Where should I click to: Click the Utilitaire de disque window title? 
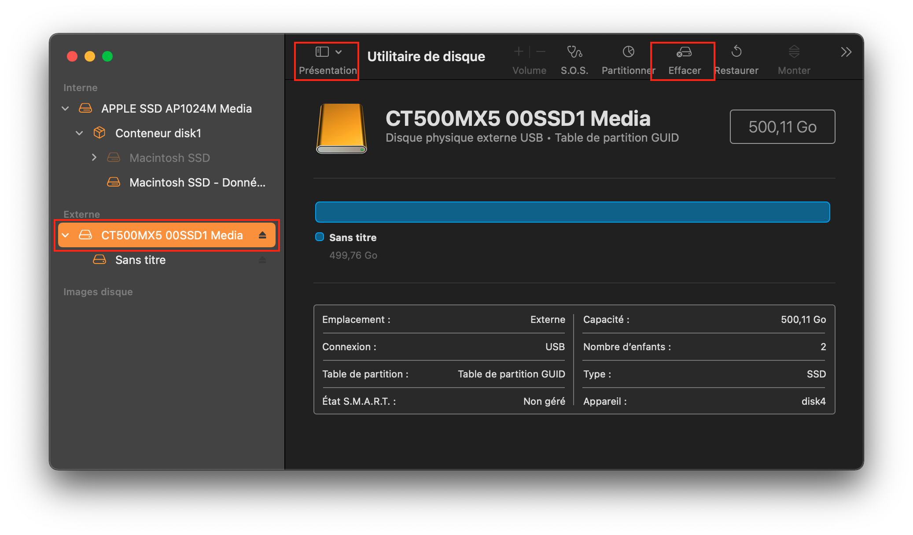426,56
